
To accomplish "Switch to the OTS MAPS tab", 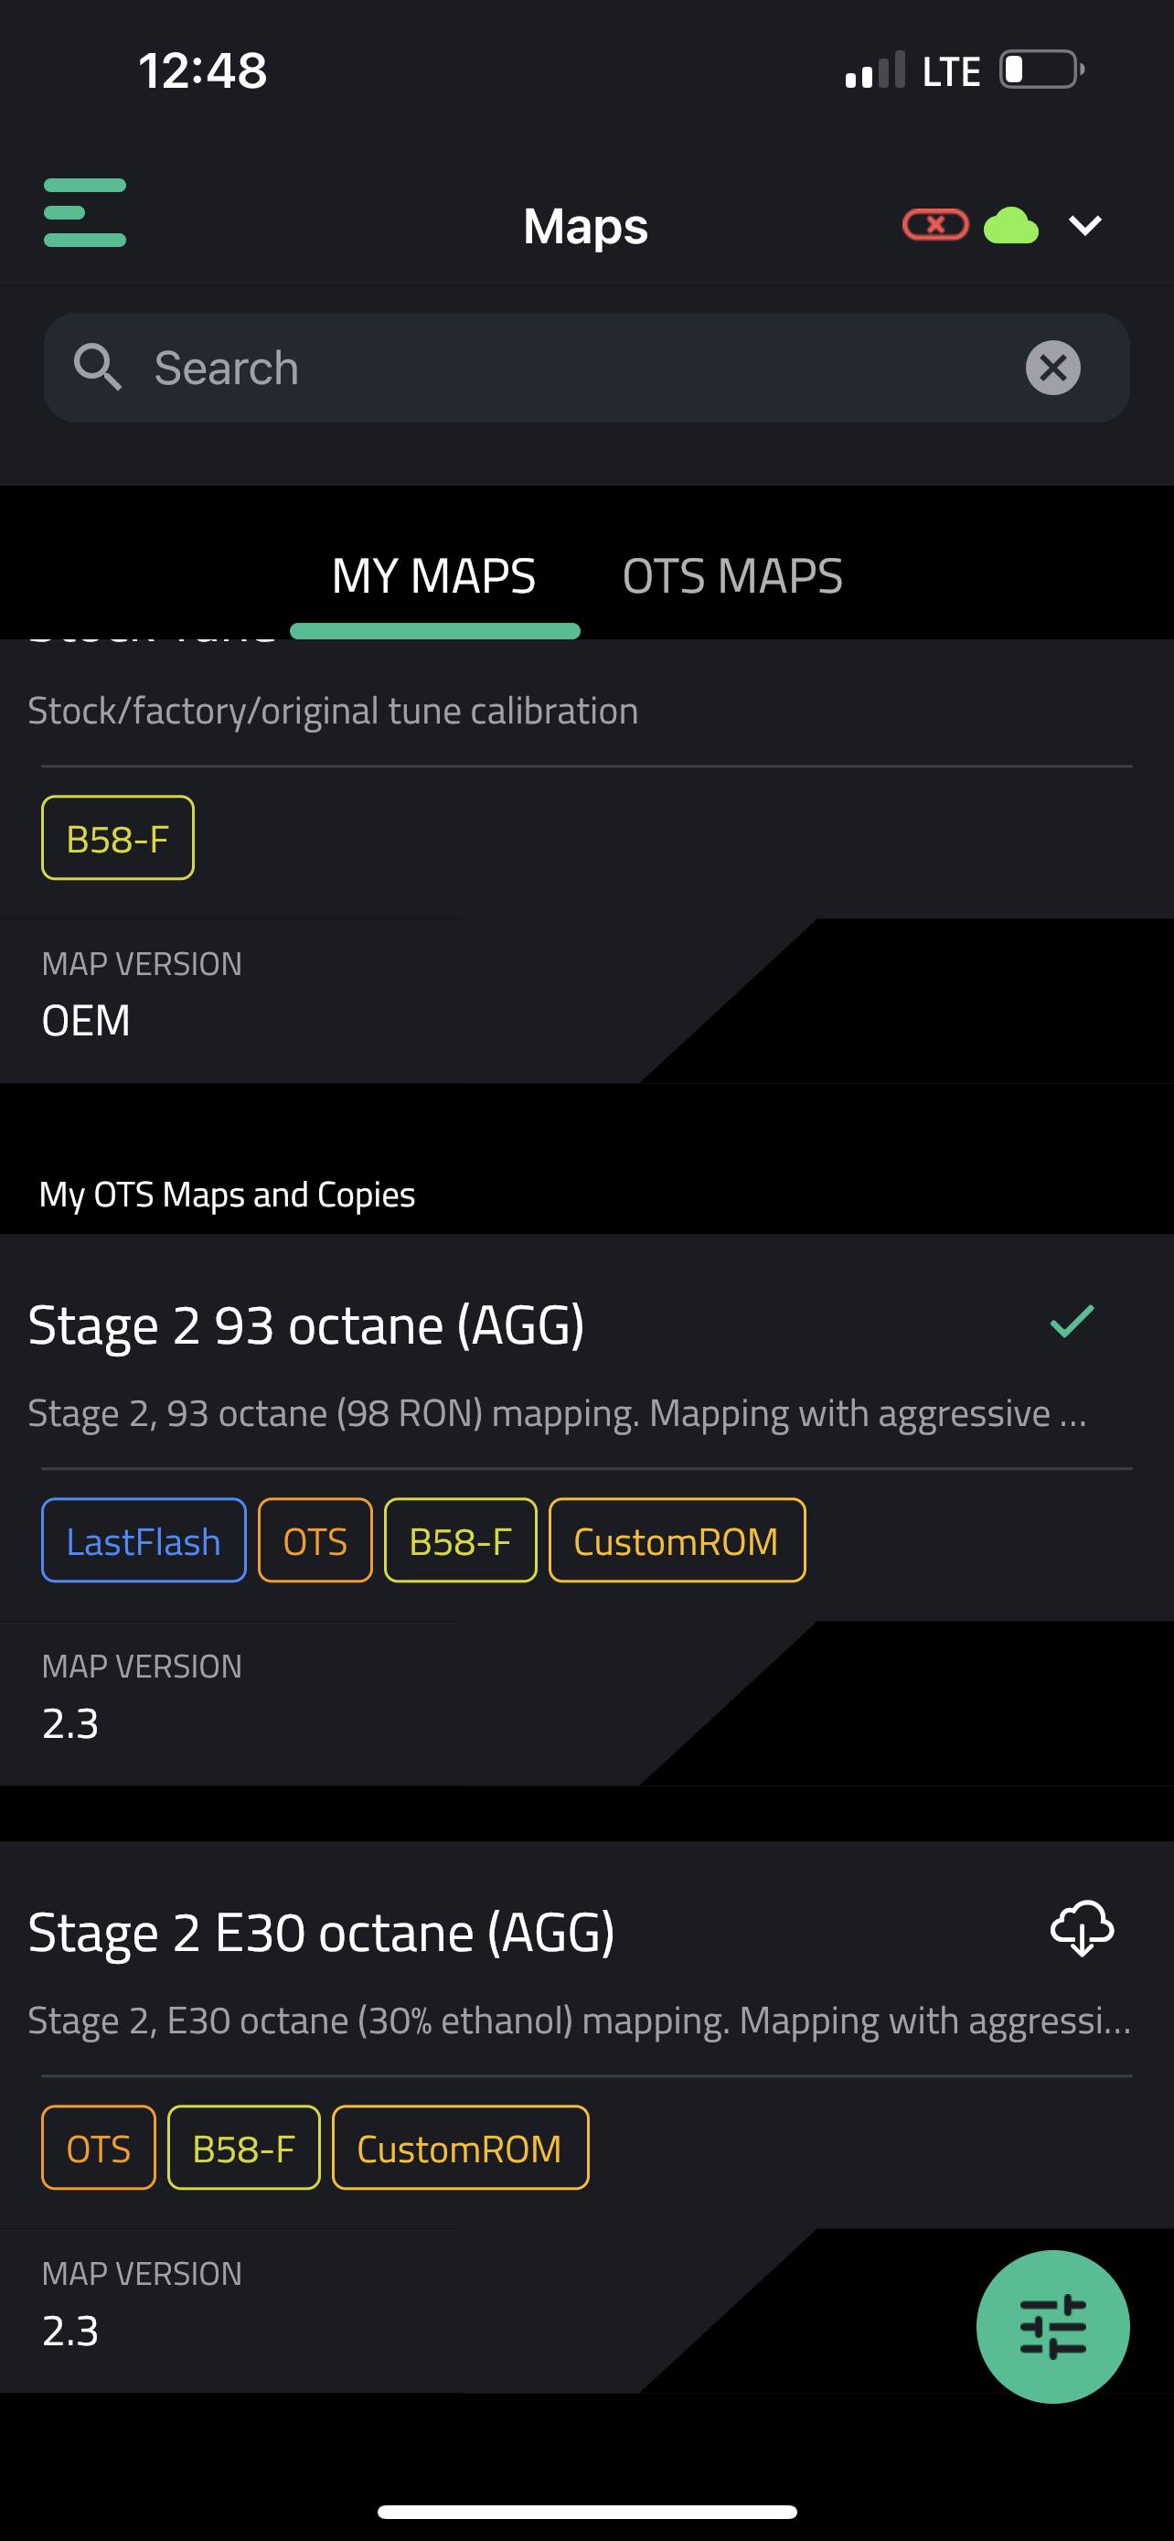I will point(732,576).
